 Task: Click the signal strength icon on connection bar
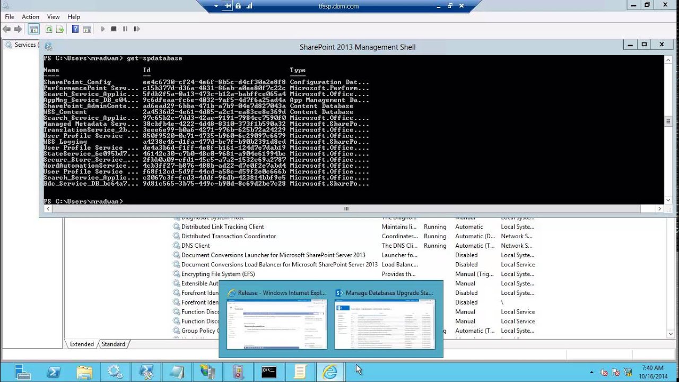[x=249, y=6]
